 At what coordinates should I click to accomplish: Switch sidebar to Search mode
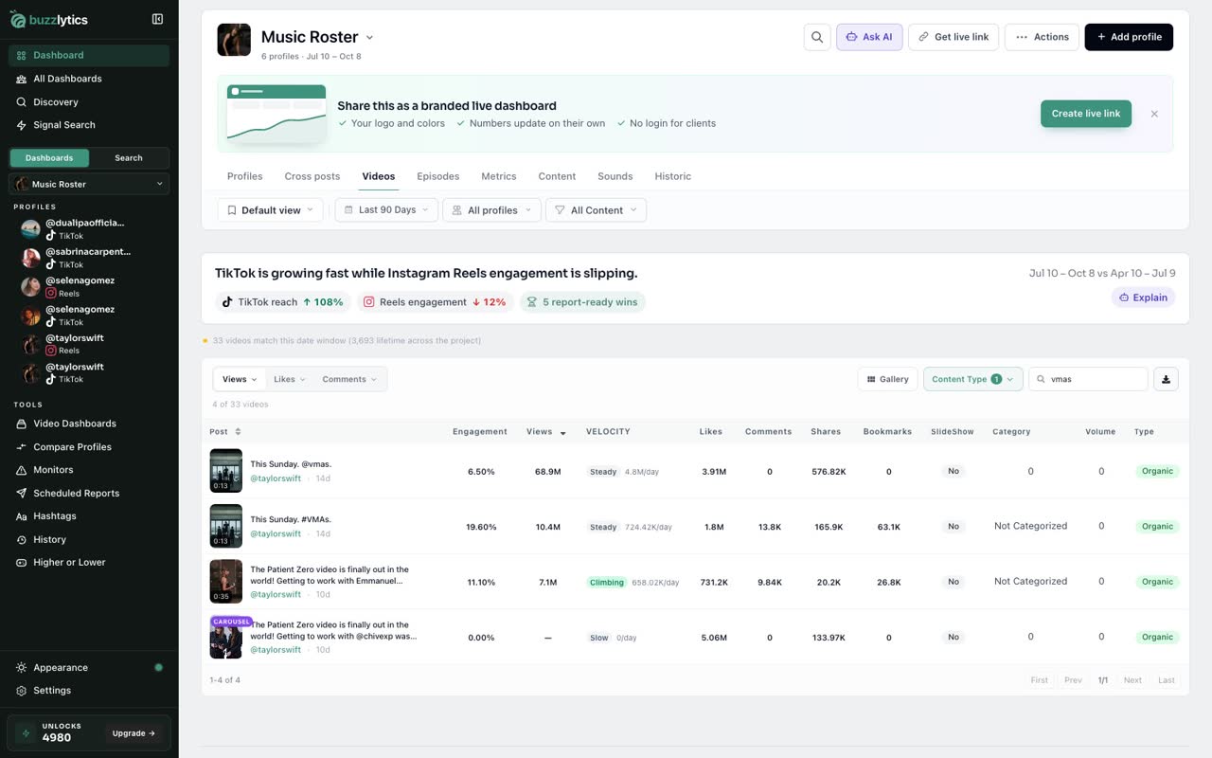(129, 158)
